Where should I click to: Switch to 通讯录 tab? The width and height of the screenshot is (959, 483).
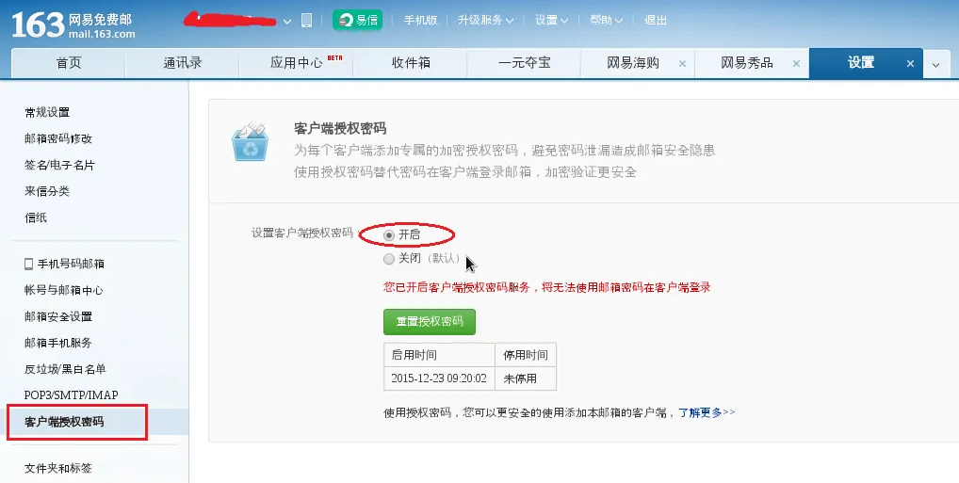pos(182,63)
